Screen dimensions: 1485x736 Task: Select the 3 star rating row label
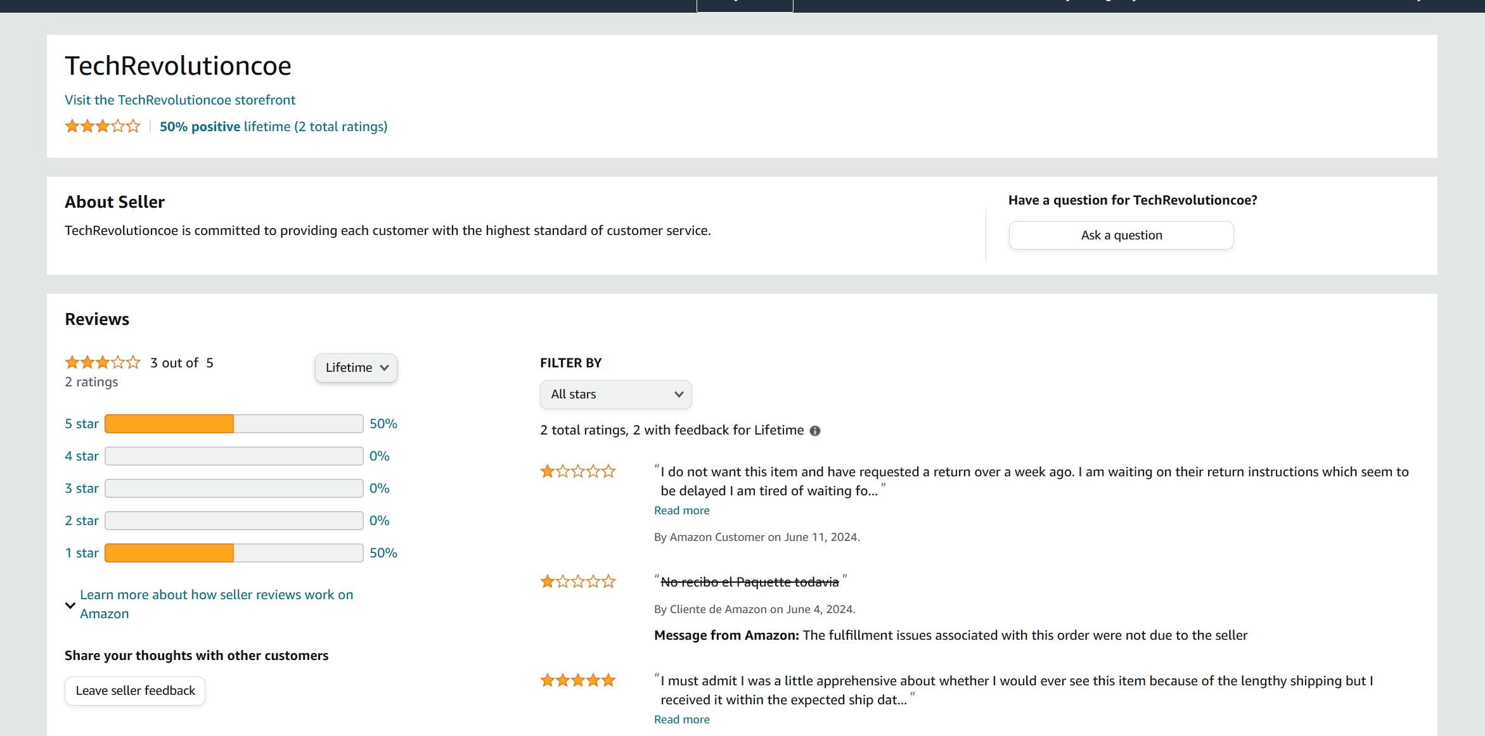point(82,488)
